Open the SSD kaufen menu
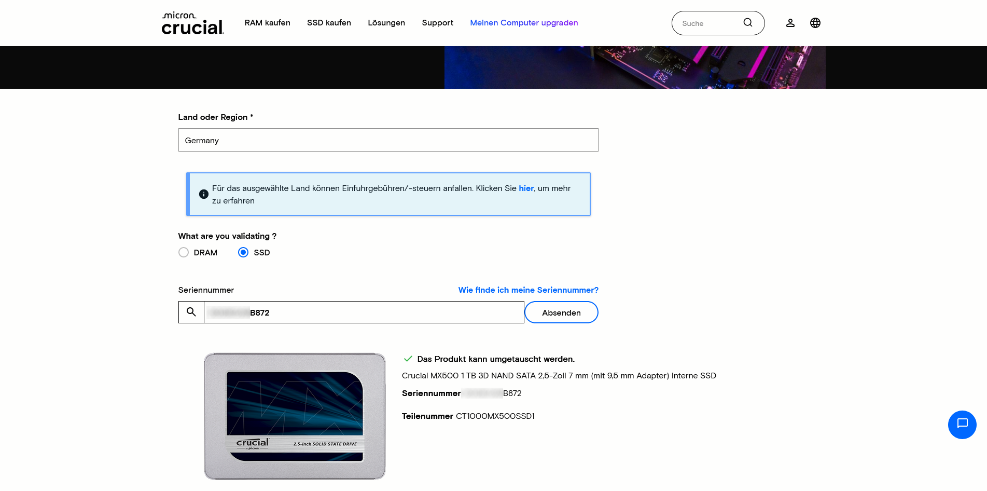The height and width of the screenshot is (491, 987). click(329, 22)
